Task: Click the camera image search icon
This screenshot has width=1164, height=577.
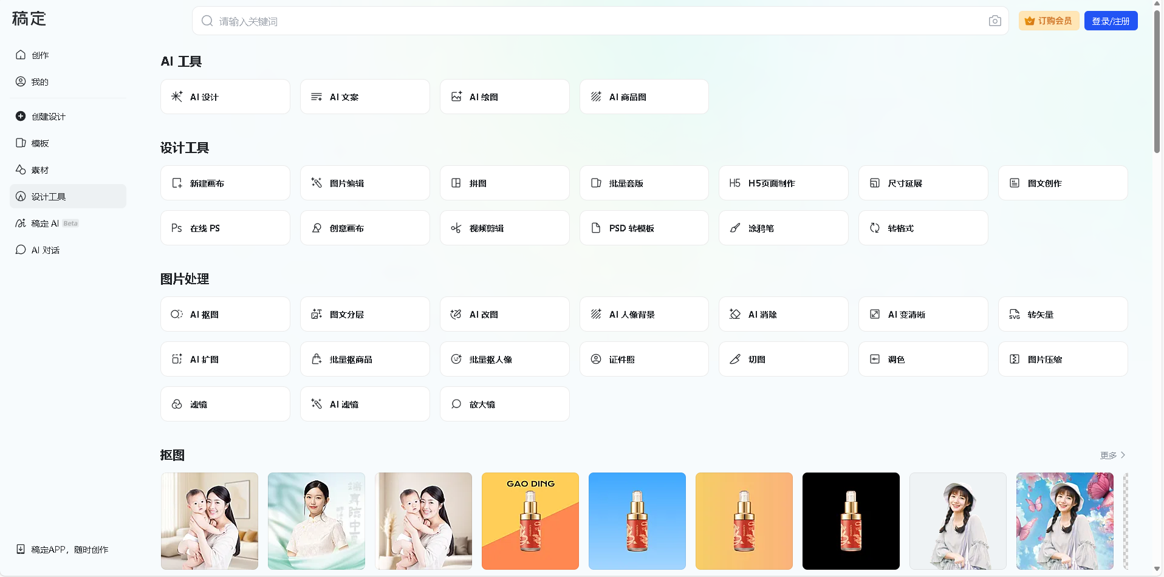Action: 995,21
